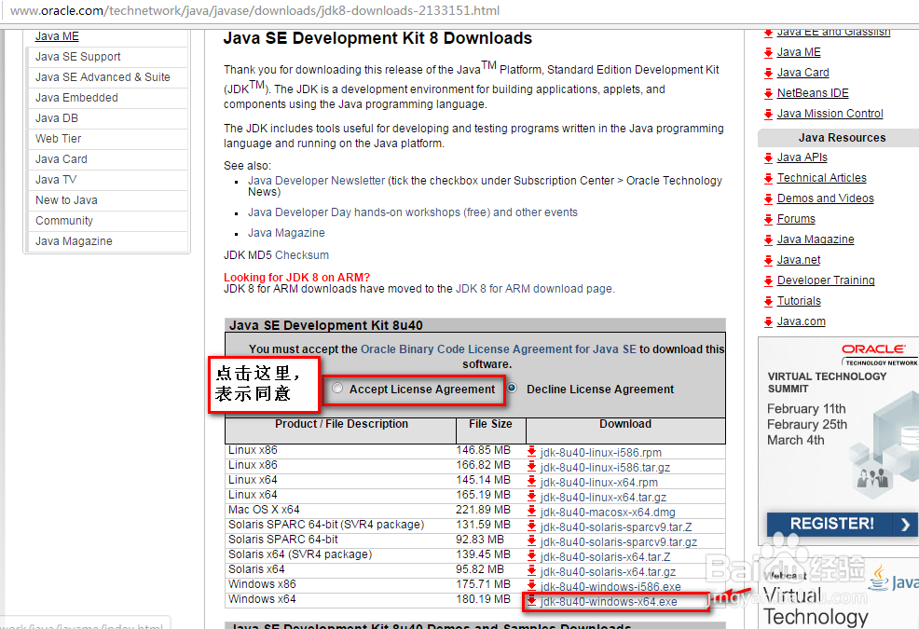Viewport: 919px width, 629px height.
Task: Select the Decline License Agreement radio button
Action: [x=513, y=388]
